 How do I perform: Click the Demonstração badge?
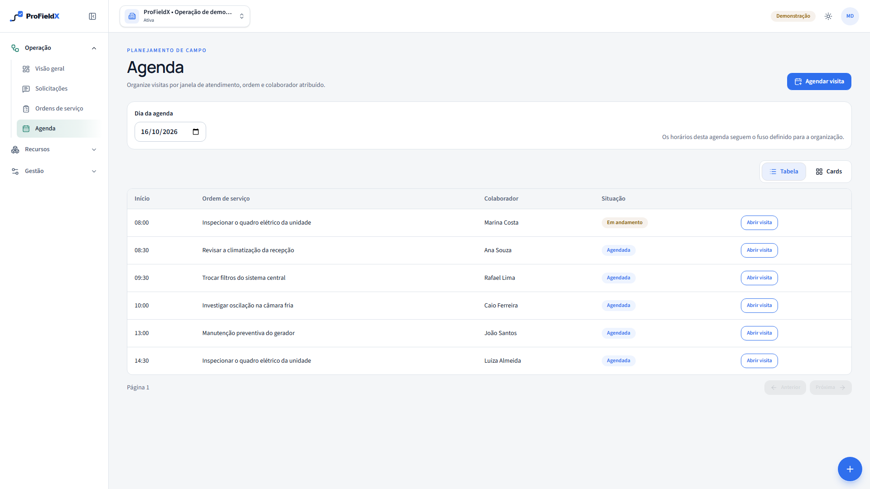point(793,16)
